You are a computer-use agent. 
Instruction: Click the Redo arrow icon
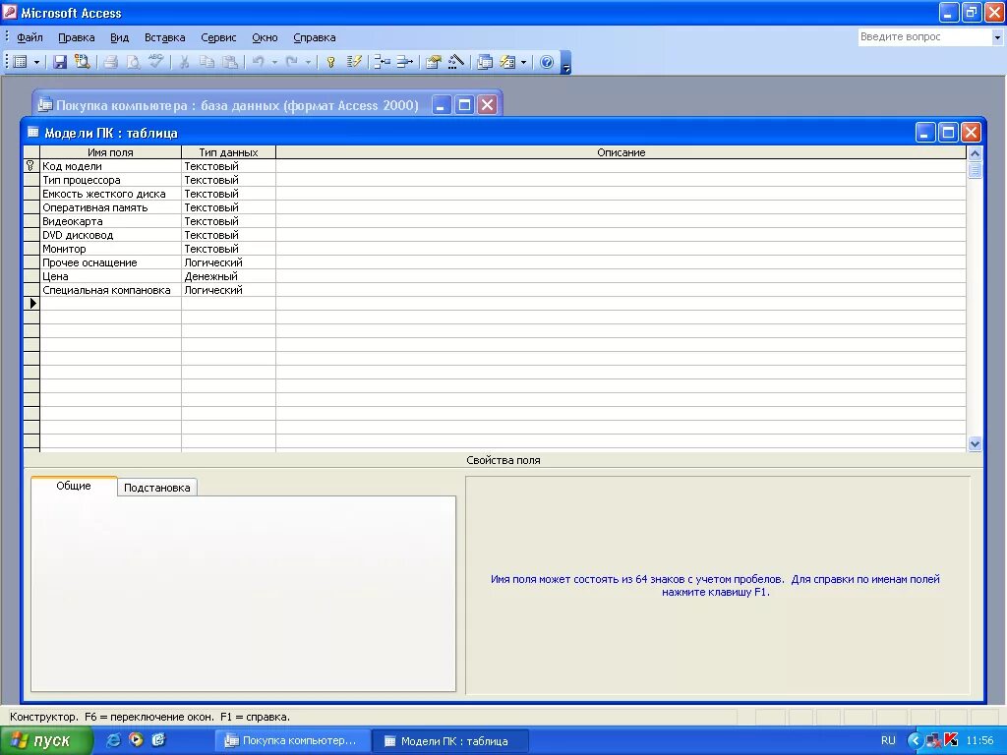291,62
